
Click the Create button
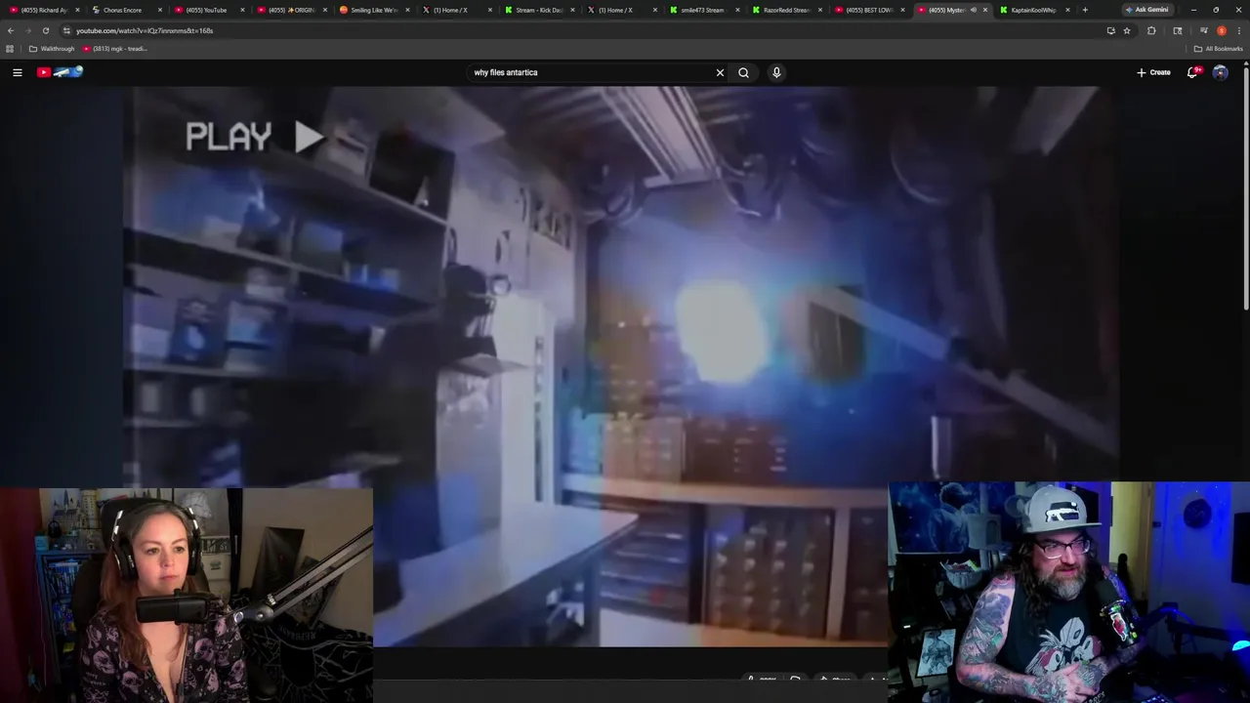[x=1153, y=72]
